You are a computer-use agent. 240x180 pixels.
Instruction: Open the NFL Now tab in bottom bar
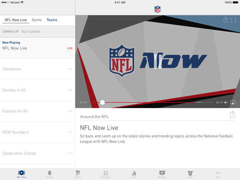(21, 174)
